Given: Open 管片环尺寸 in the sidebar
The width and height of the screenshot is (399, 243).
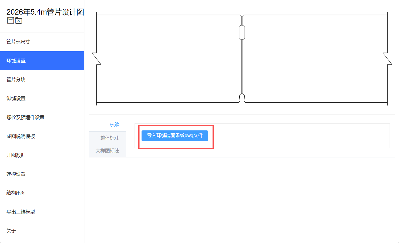Looking at the screenshot, I should (18, 42).
